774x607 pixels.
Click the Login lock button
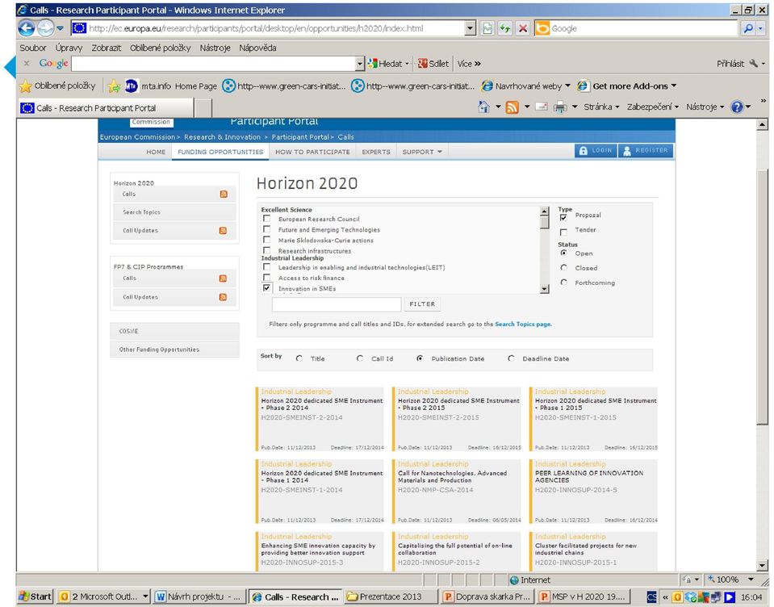(596, 150)
